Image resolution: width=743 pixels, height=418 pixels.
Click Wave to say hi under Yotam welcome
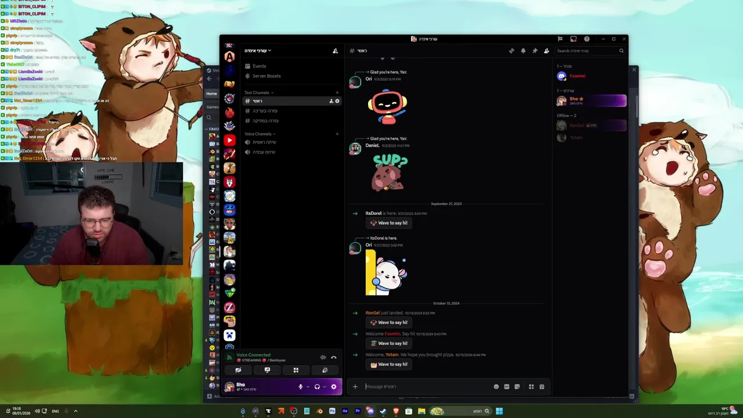(x=388, y=365)
